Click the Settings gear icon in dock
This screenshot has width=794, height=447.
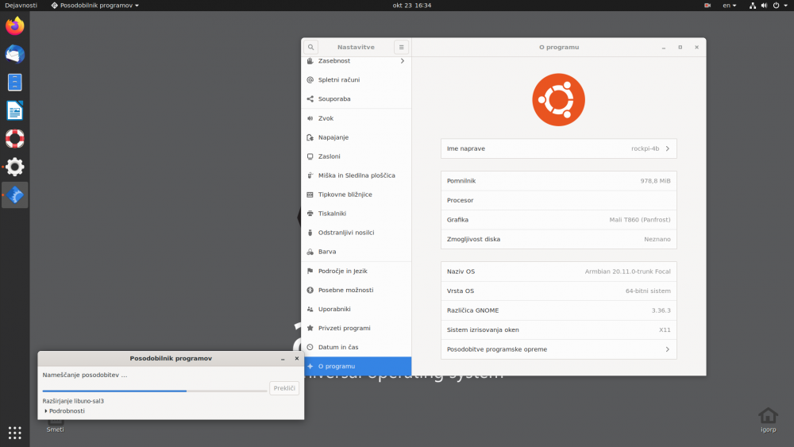[15, 167]
